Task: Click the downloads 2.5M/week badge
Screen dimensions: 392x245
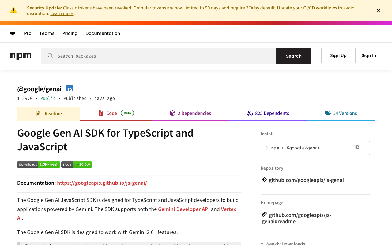Action: point(39,164)
